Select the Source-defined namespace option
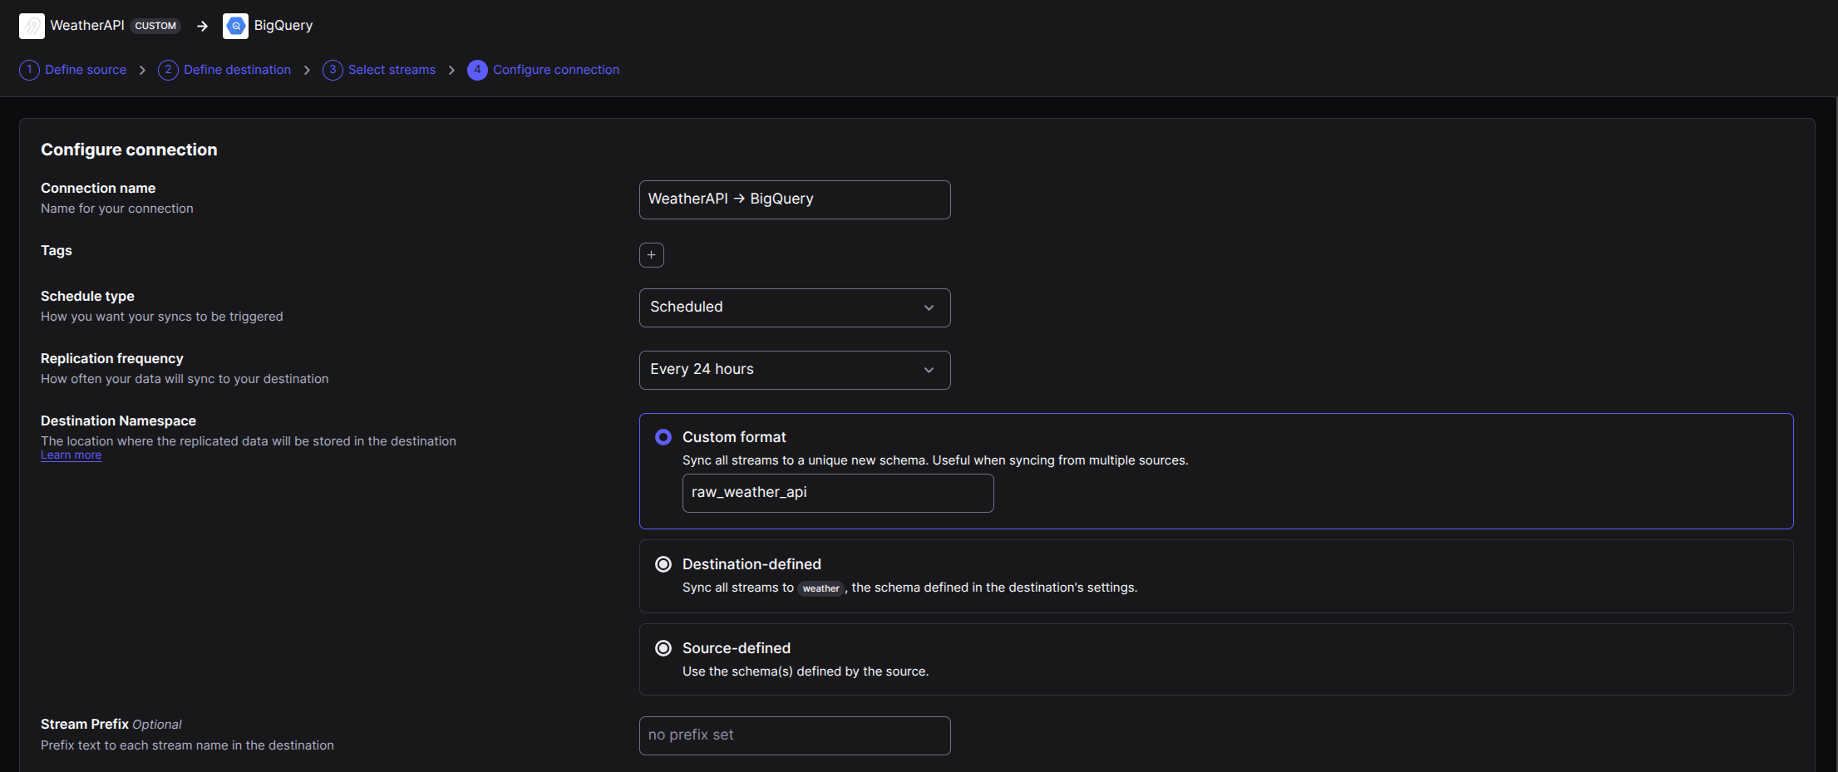 663,648
